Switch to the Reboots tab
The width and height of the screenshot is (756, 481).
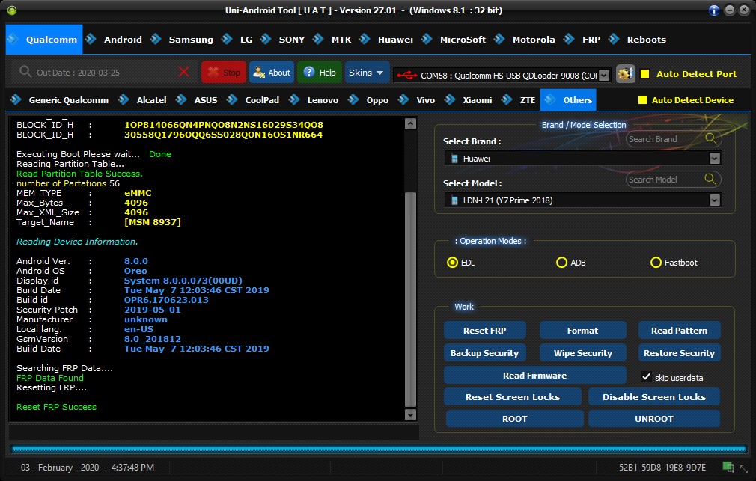click(x=638, y=40)
